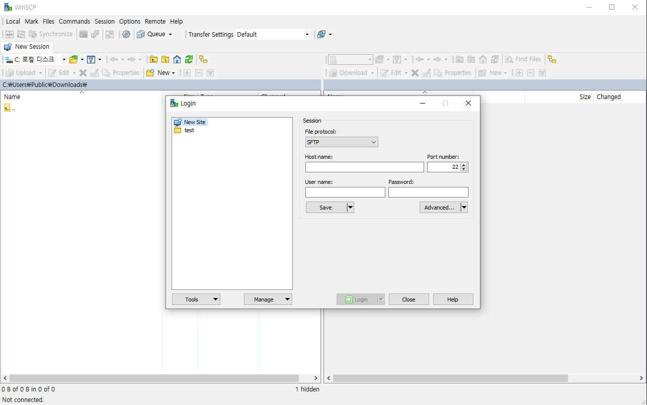Click the Compare Directories toolbar icon
This screenshot has width=647, height=405.
click(x=10, y=34)
